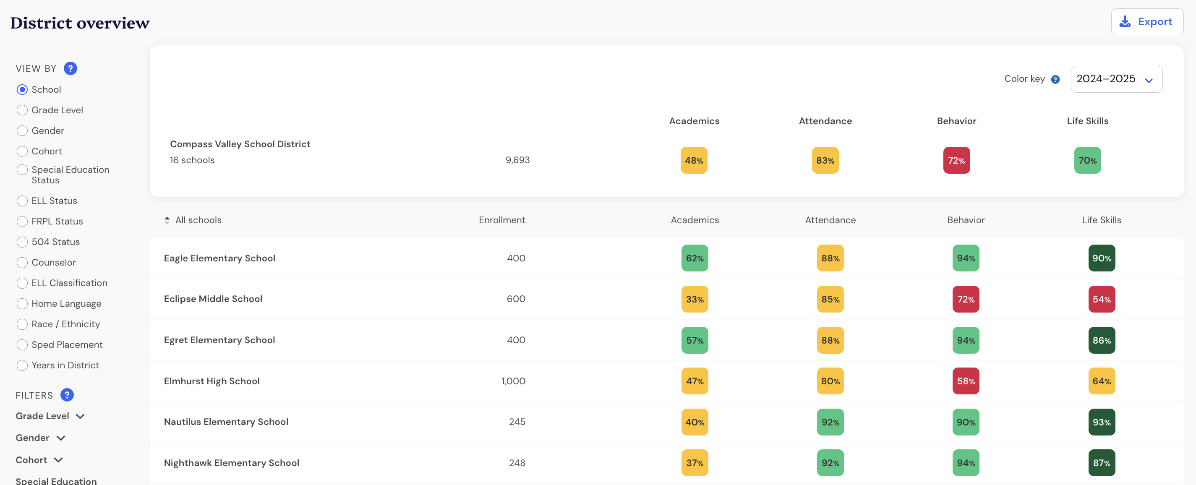Click Egret Elementary School name
Image resolution: width=1196 pixels, height=485 pixels.
[219, 340]
